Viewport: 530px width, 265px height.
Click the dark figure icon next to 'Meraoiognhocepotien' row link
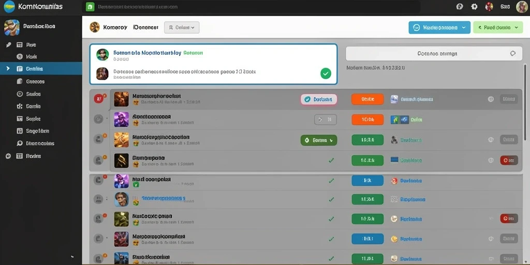(x=394, y=140)
